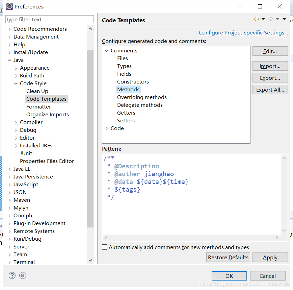Click the ${tags} line in Pattern

pos(127,190)
